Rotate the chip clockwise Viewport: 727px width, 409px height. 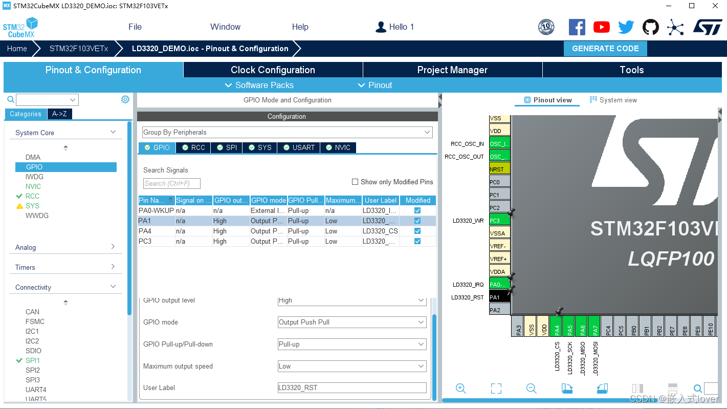[x=567, y=389]
